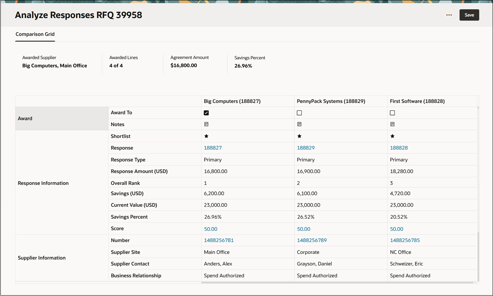Open Notes for Big Computers response

pos(206,124)
